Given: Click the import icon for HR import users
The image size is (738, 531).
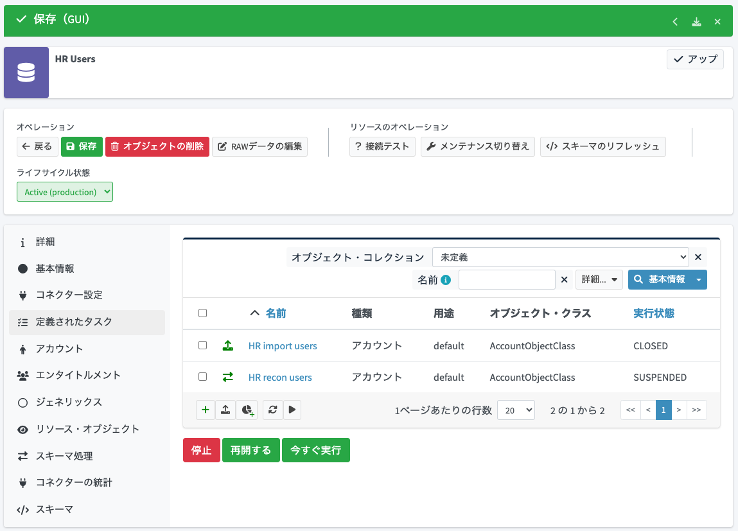Looking at the screenshot, I should [228, 345].
